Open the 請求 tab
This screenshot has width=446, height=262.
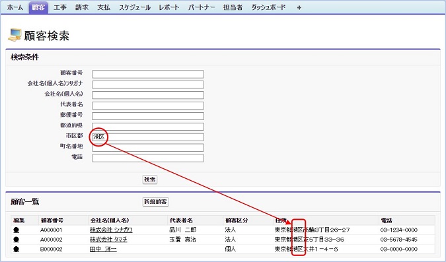click(82, 7)
